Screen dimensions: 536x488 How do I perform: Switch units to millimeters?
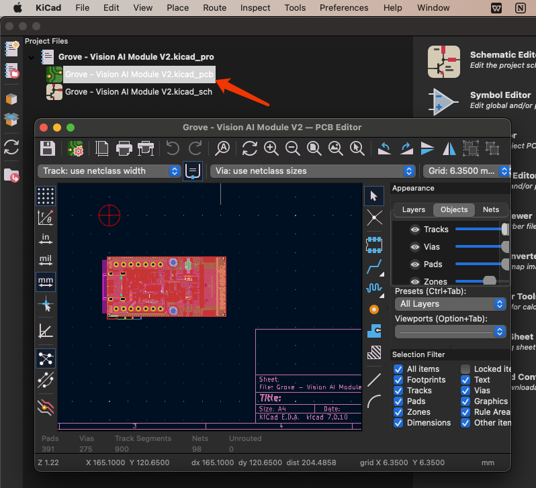pyautogui.click(x=46, y=282)
